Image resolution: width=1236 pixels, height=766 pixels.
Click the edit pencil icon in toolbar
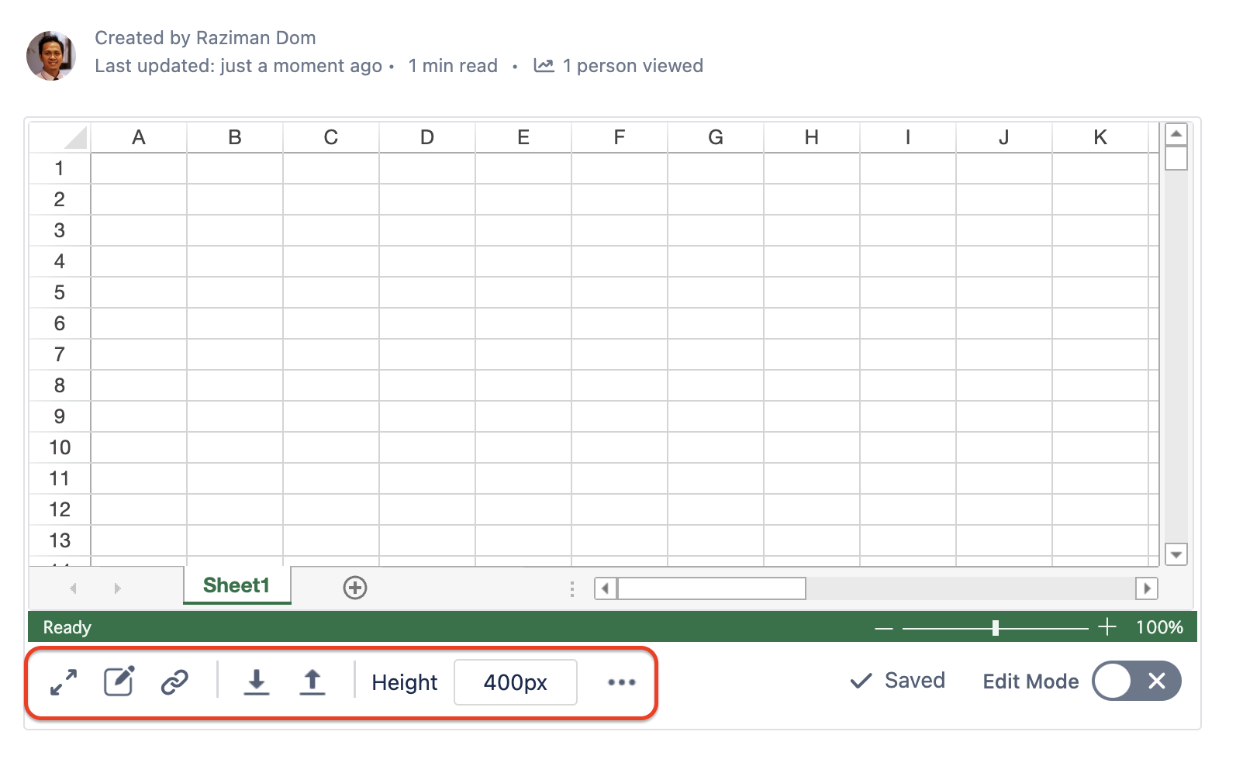click(x=119, y=682)
